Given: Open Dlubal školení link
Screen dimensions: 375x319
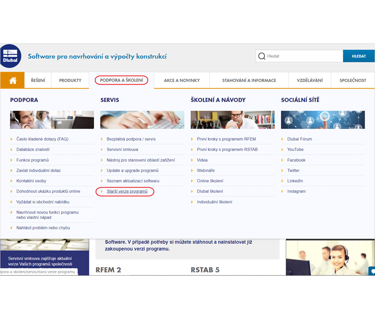Looking at the screenshot, I should pos(210,191).
